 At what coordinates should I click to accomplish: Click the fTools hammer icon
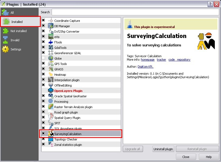(50, 42)
